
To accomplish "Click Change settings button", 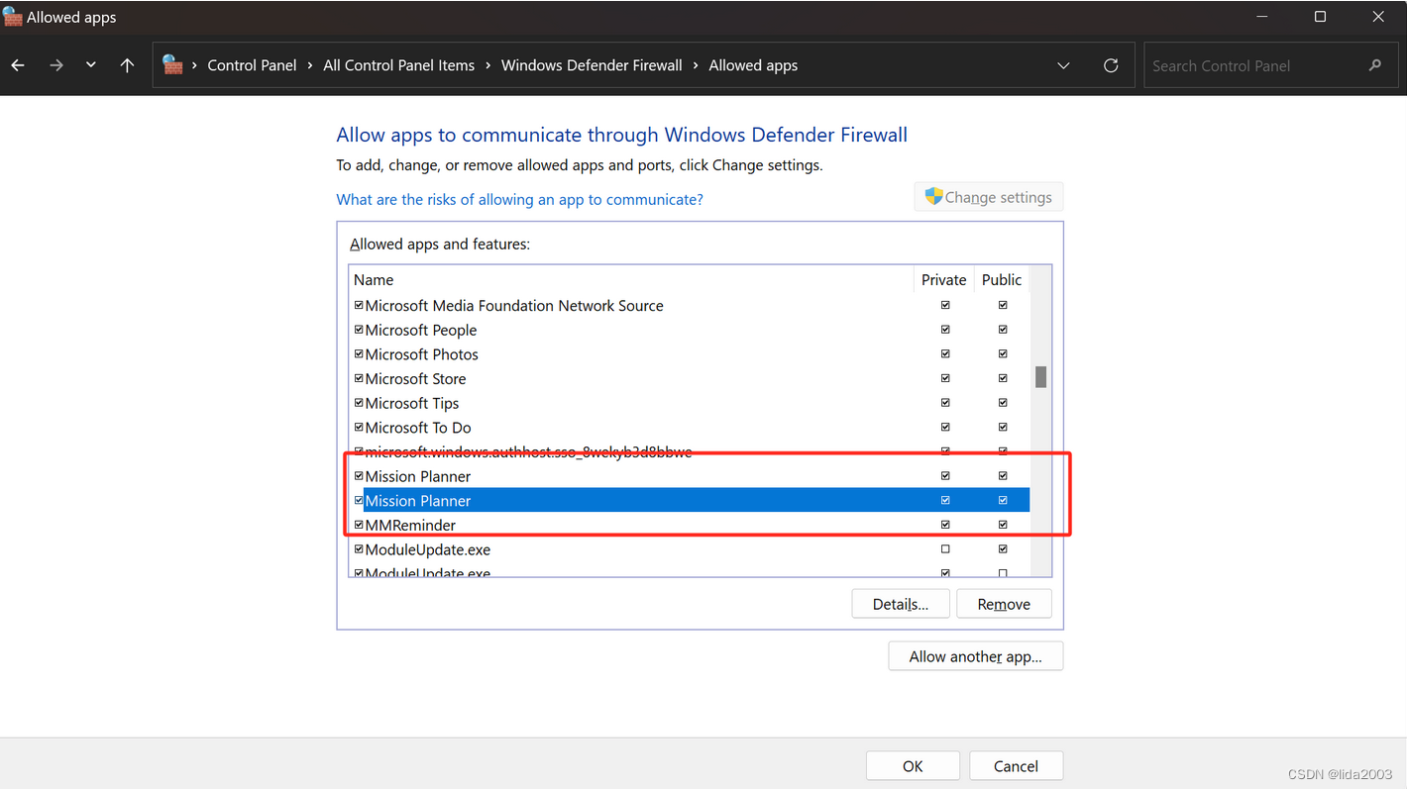I will (x=989, y=197).
